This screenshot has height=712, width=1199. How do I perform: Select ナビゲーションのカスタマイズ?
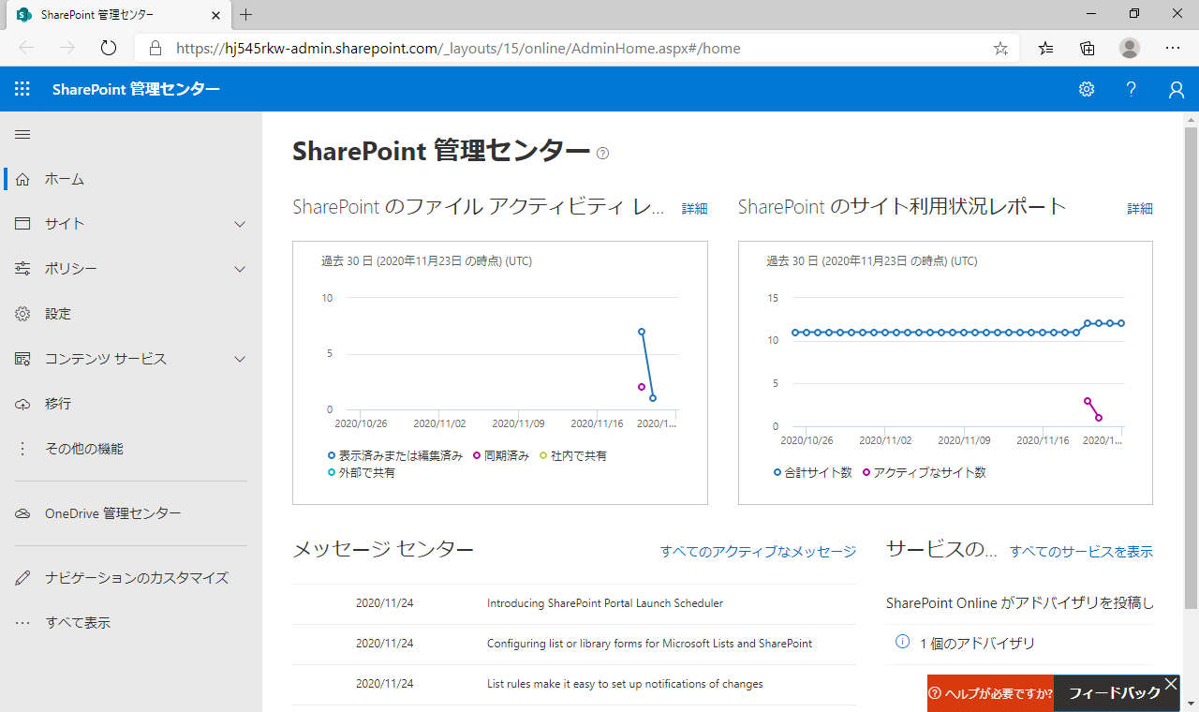click(137, 578)
